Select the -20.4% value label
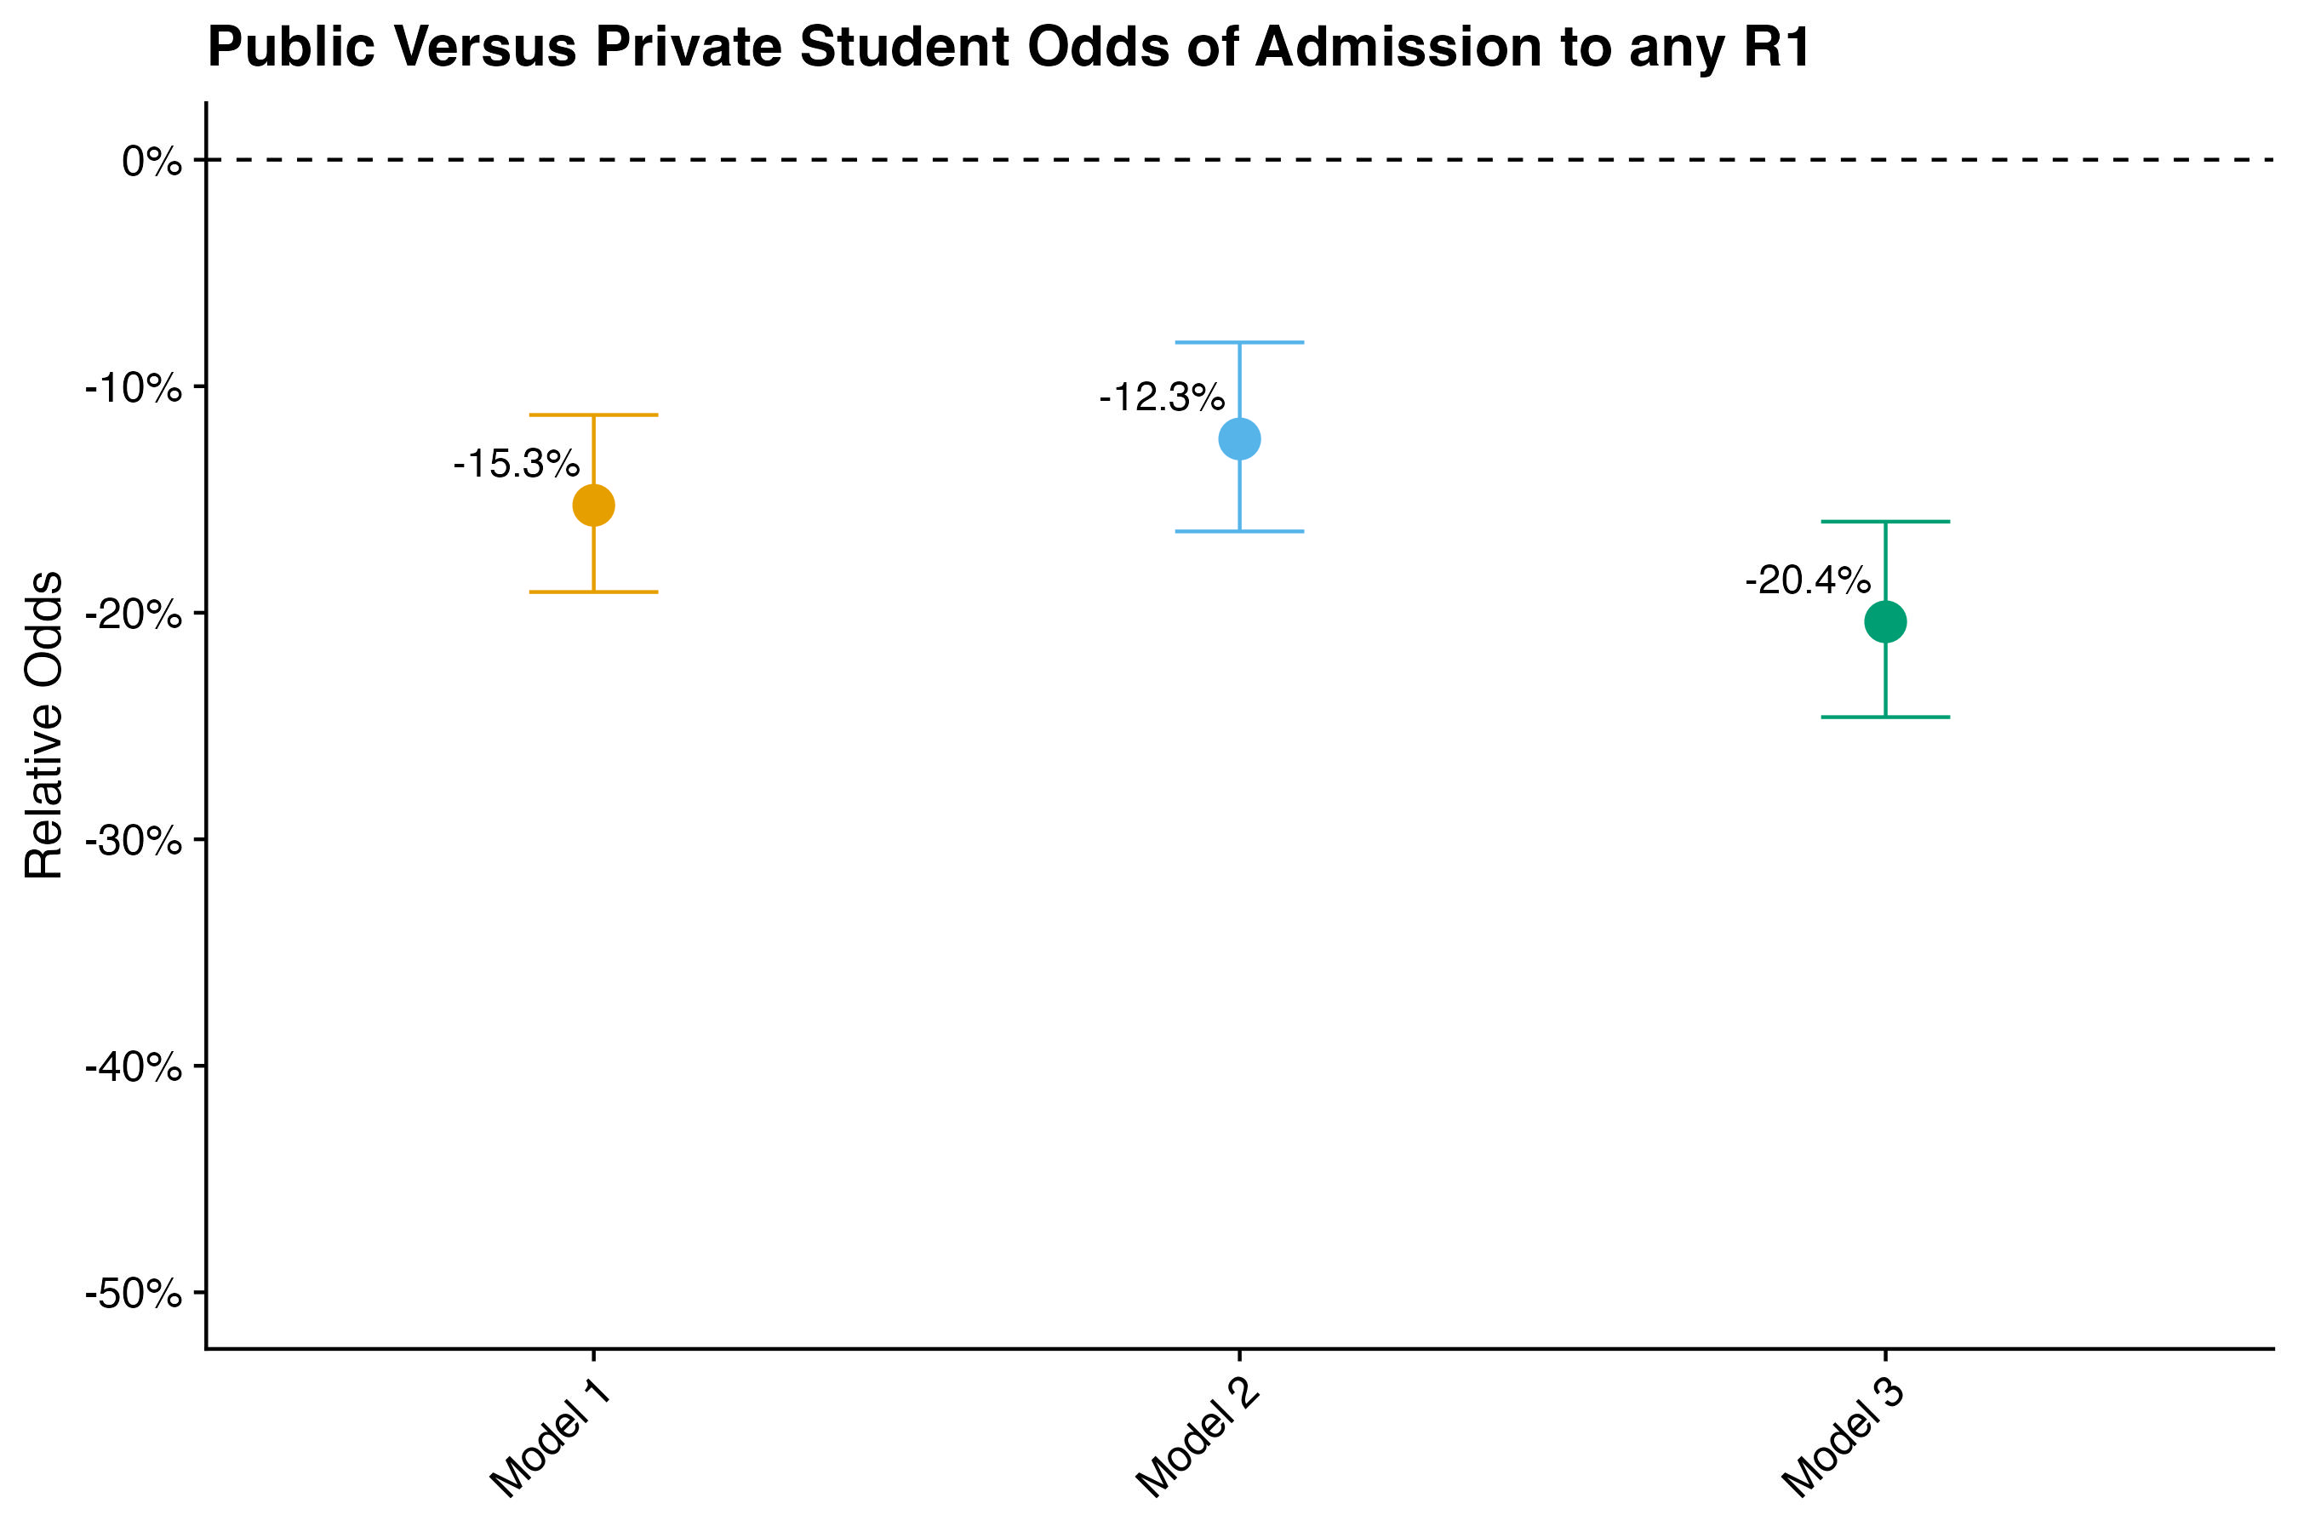 [1808, 580]
